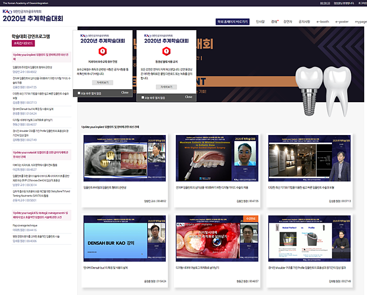The image size is (367, 295).
Task: Click the 초록집 다운로드 button
Action: tap(23, 43)
